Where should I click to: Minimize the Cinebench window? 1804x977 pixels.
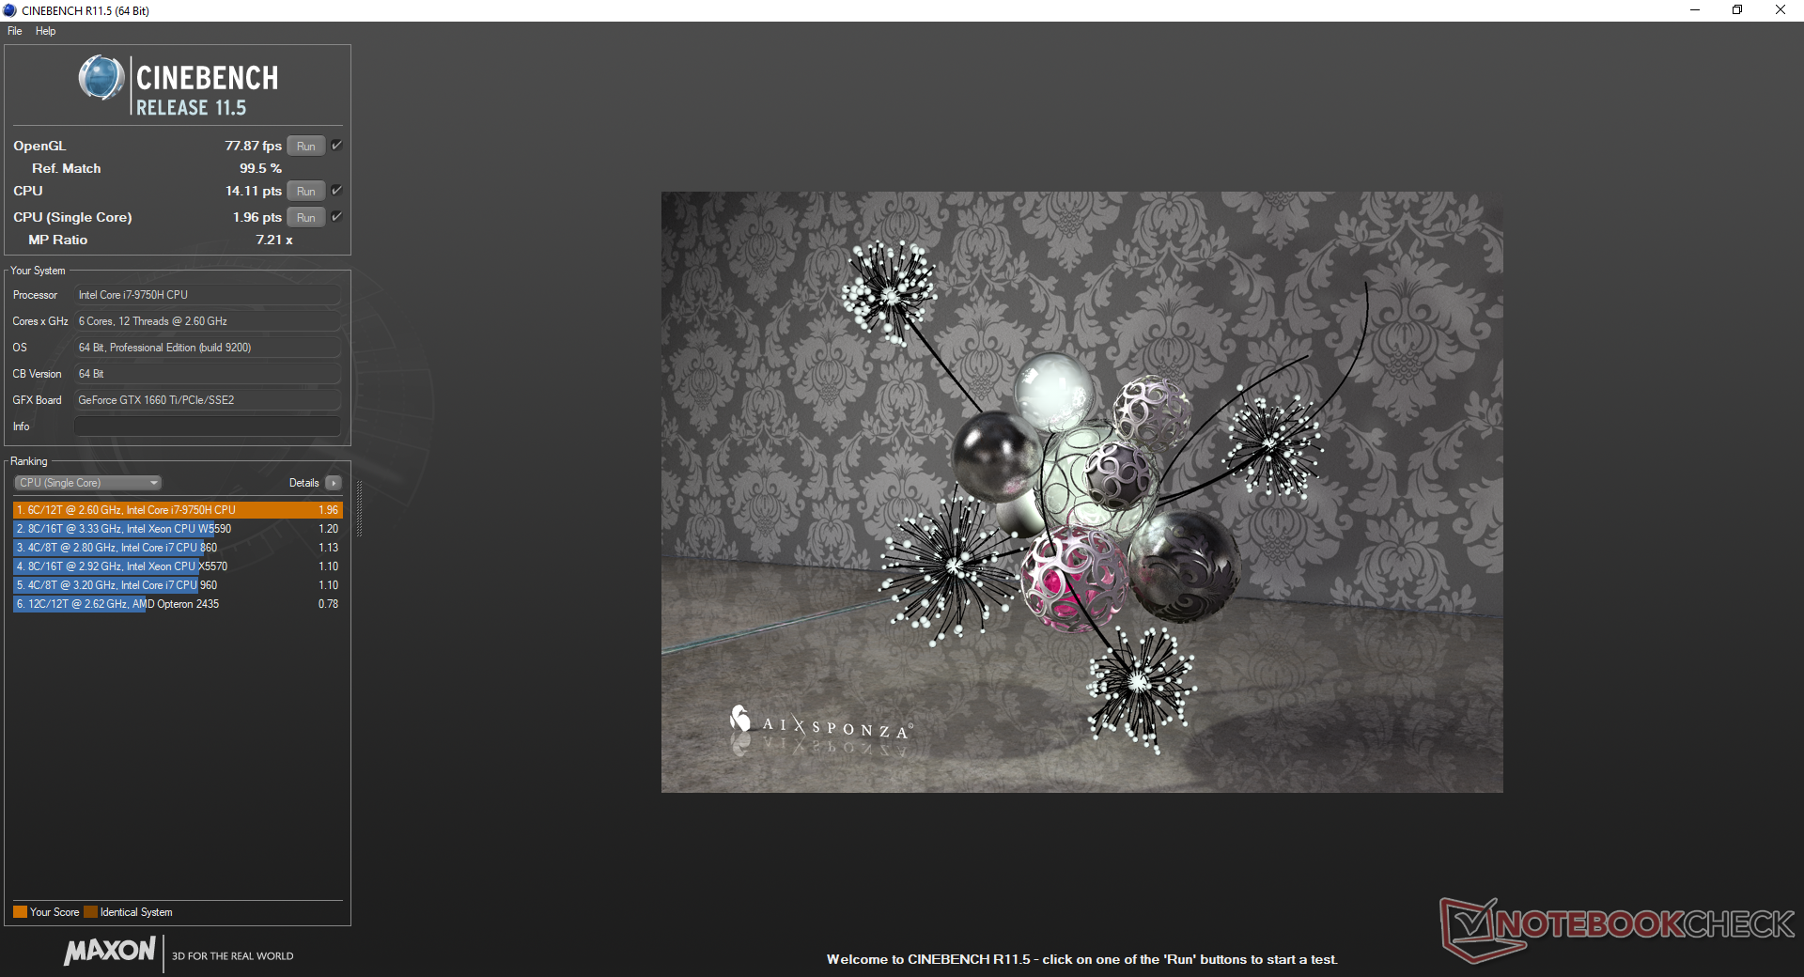1695,10
